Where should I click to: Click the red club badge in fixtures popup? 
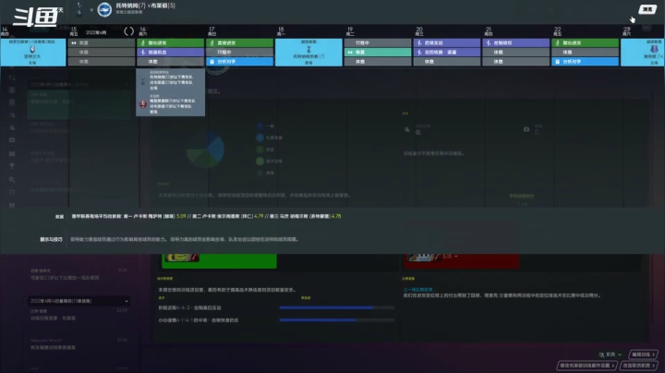[143, 103]
